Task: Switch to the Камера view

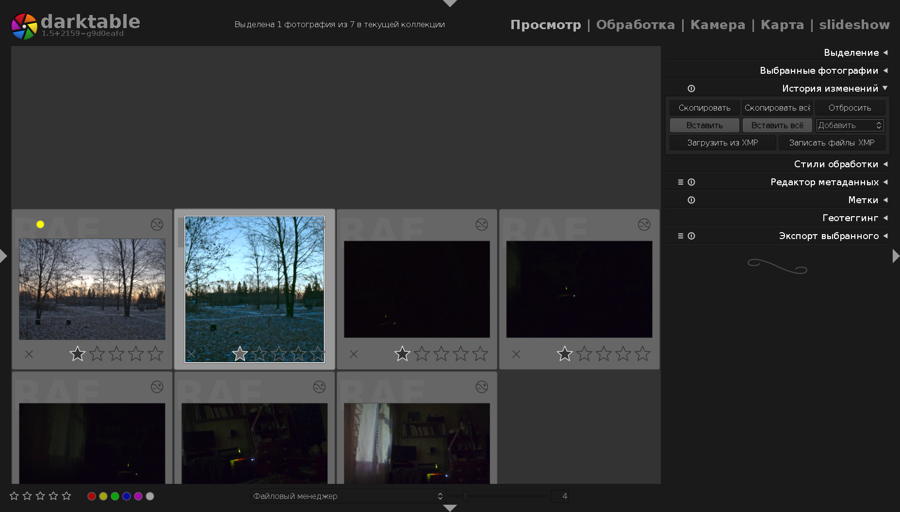Action: click(718, 25)
